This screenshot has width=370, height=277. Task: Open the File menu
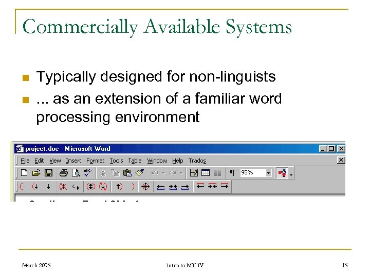pyautogui.click(x=25, y=161)
